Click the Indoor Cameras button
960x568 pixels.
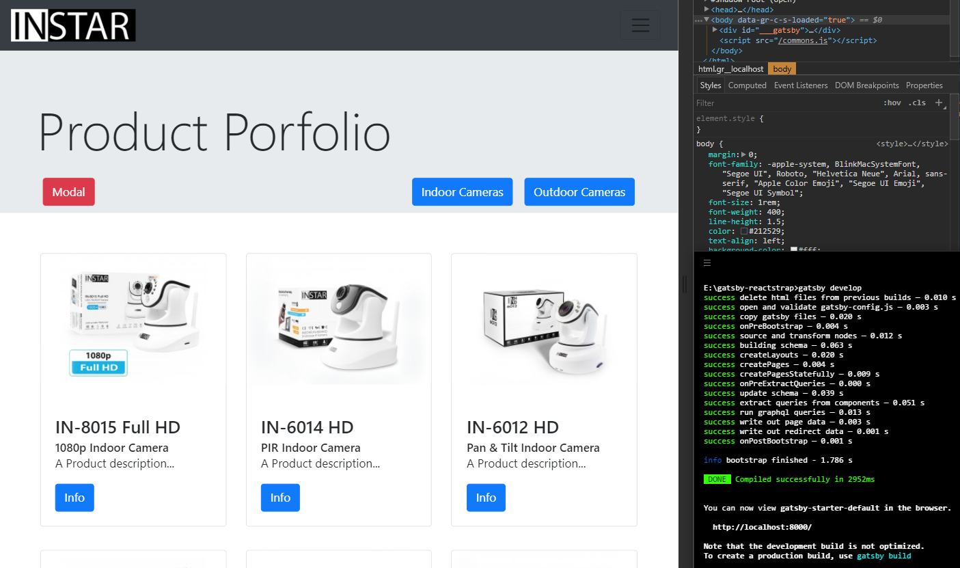coord(463,192)
